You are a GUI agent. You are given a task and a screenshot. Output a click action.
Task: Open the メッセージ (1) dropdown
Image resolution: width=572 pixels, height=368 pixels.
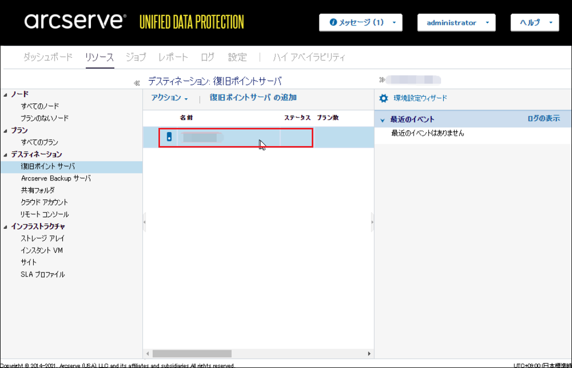click(x=361, y=23)
